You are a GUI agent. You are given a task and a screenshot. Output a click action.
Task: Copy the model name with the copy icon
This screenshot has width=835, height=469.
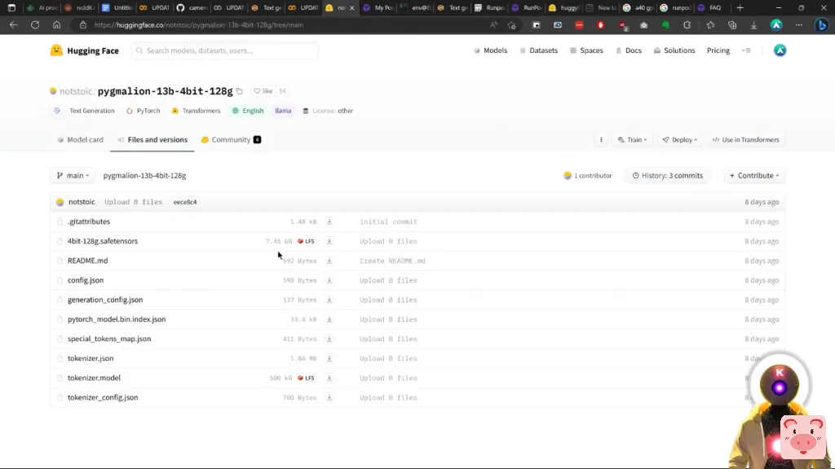tap(240, 91)
